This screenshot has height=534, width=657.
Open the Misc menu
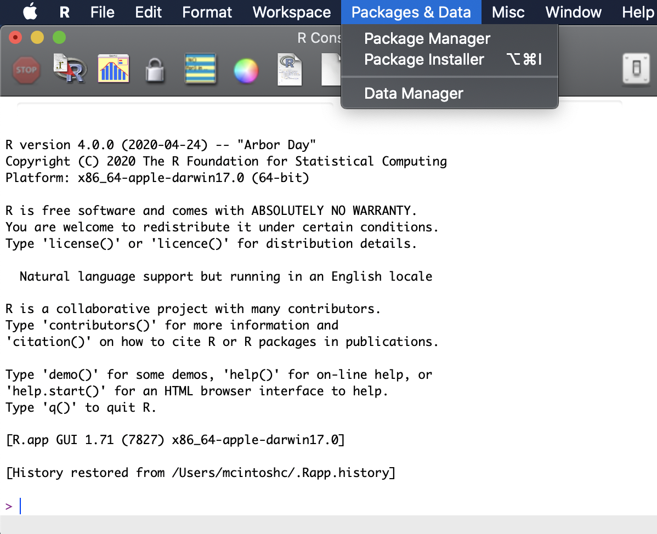click(508, 12)
